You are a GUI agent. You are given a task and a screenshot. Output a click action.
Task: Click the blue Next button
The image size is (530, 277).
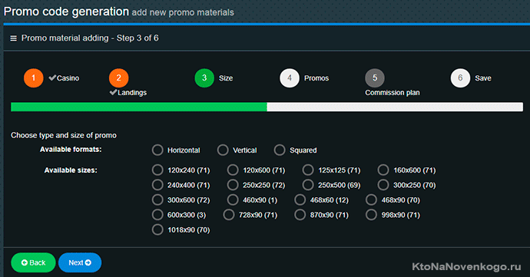(x=80, y=262)
